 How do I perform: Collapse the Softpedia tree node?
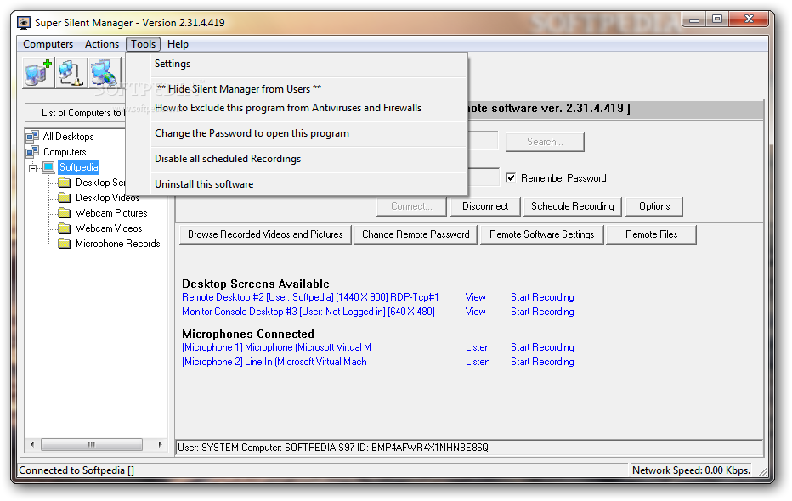[33, 167]
